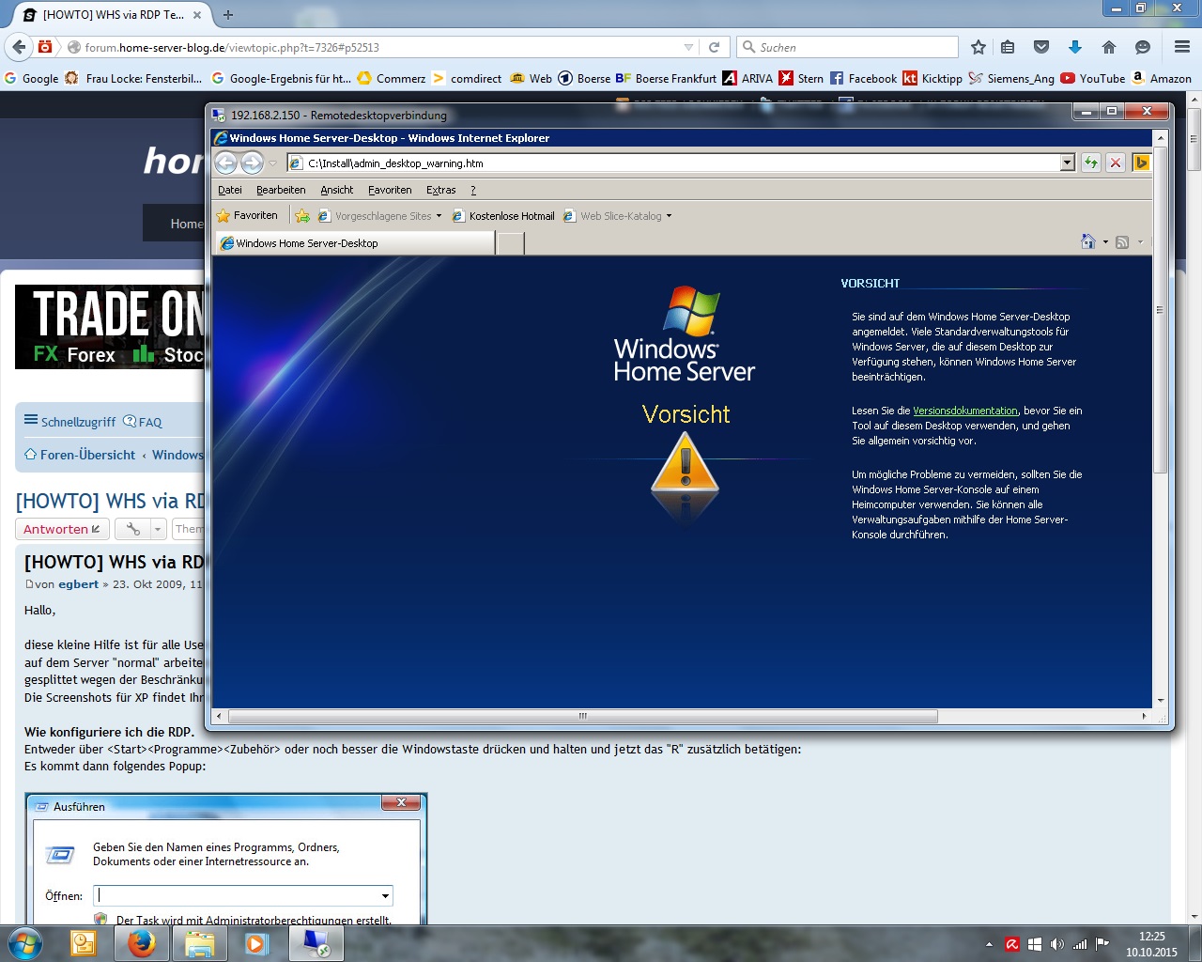This screenshot has width=1202, height=962.
Task: Bookmark this page with the star icon
Action: 979,47
